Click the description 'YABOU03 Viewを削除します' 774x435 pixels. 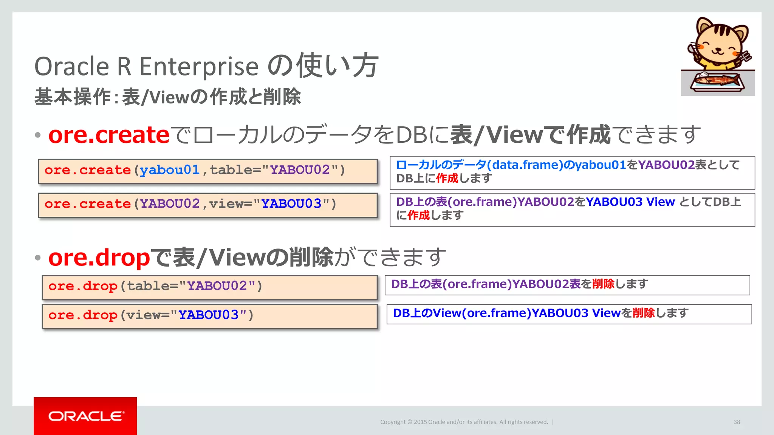569,314
